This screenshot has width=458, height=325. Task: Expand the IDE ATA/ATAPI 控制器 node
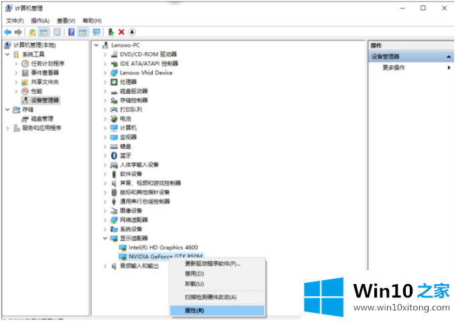[x=105, y=64]
